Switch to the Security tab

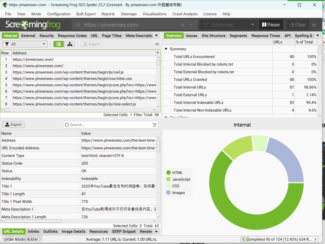pos(46,36)
